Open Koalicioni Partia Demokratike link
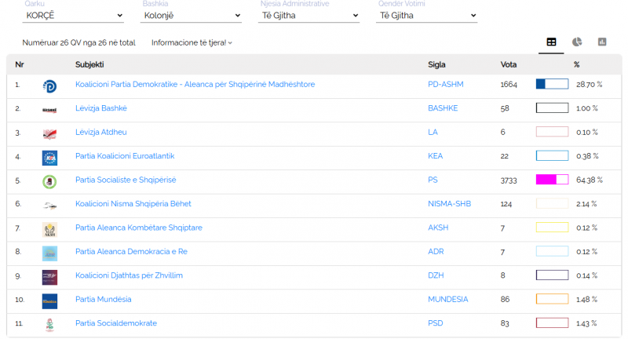 click(195, 85)
